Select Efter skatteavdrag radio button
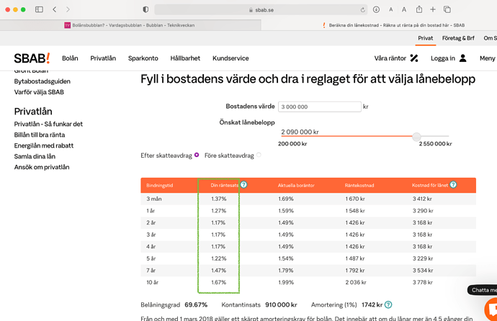The height and width of the screenshot is (321, 497). click(197, 155)
